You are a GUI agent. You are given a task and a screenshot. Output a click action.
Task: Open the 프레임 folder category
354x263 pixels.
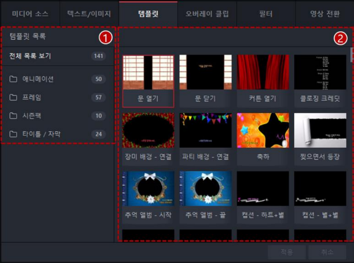(x=31, y=97)
